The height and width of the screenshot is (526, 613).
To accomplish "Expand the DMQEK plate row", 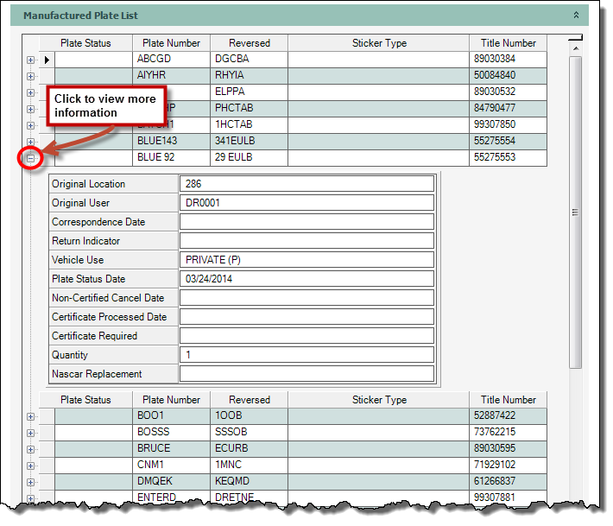I will tap(31, 482).
